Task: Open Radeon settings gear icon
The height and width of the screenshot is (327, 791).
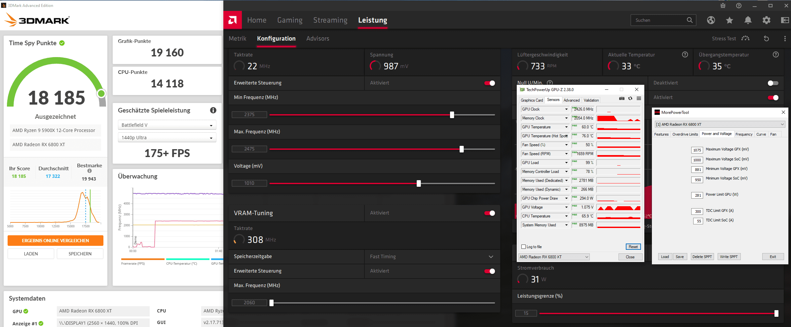Action: click(767, 20)
